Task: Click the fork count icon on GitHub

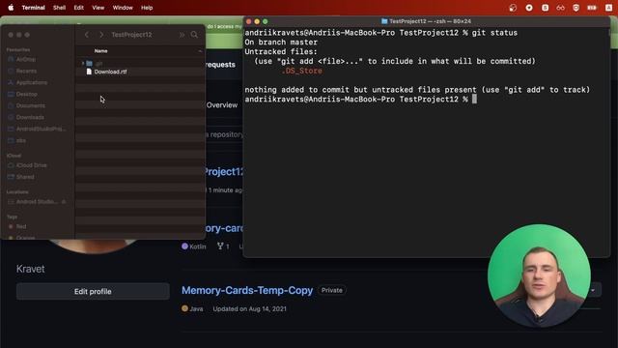Action: 220,246
